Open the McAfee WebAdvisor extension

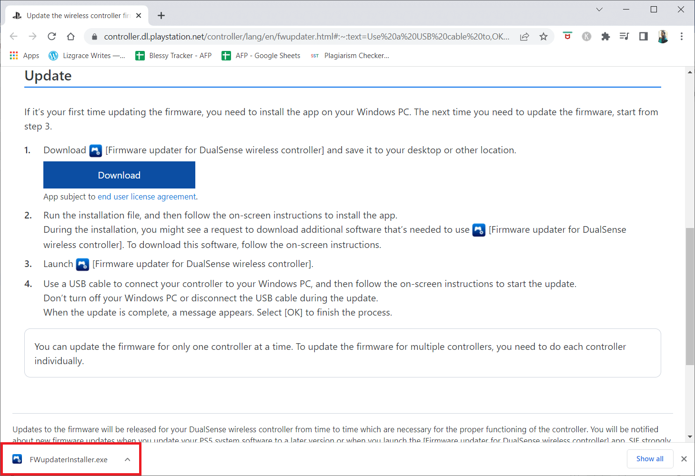567,36
